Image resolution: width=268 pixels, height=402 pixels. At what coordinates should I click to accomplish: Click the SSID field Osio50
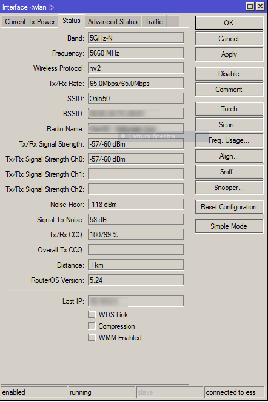tap(136, 99)
